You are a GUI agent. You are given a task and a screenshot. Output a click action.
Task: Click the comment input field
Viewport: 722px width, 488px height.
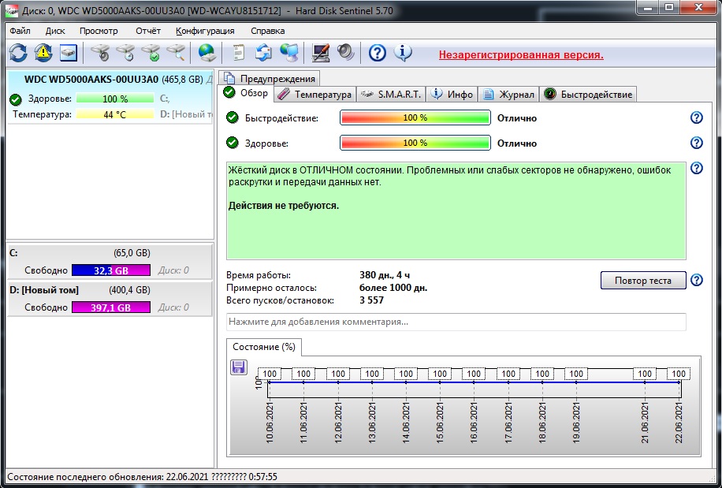[456, 322]
